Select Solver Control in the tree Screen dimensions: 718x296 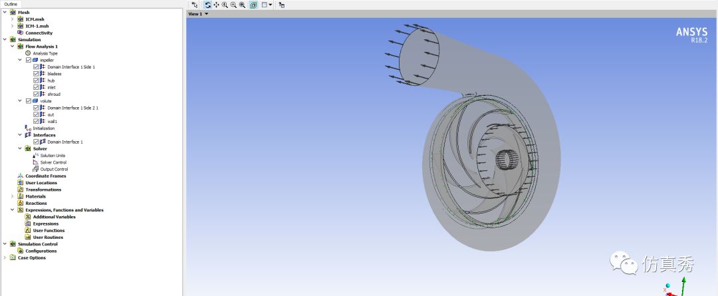pos(53,162)
